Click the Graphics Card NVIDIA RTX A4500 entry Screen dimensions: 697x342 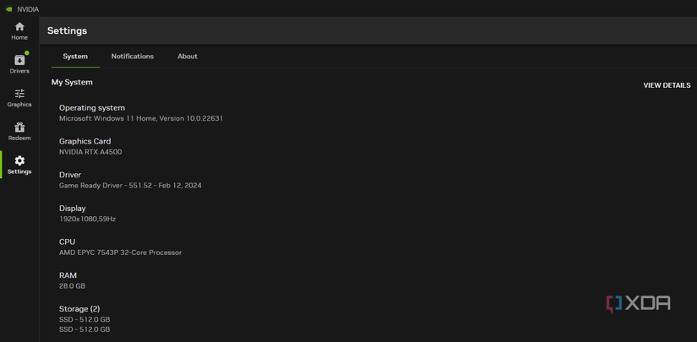[90, 152]
